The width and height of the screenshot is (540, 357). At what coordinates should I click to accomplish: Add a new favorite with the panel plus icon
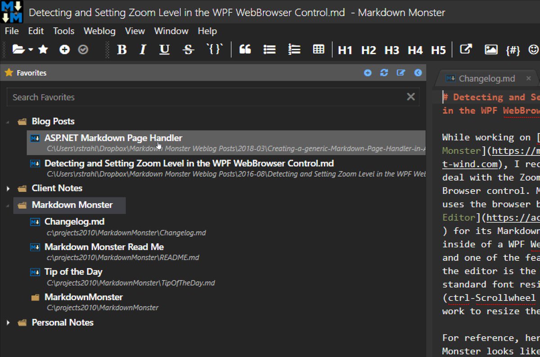(368, 73)
